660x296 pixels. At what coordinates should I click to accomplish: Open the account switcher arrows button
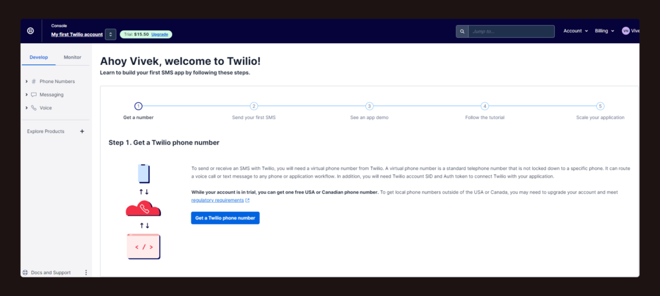point(111,35)
